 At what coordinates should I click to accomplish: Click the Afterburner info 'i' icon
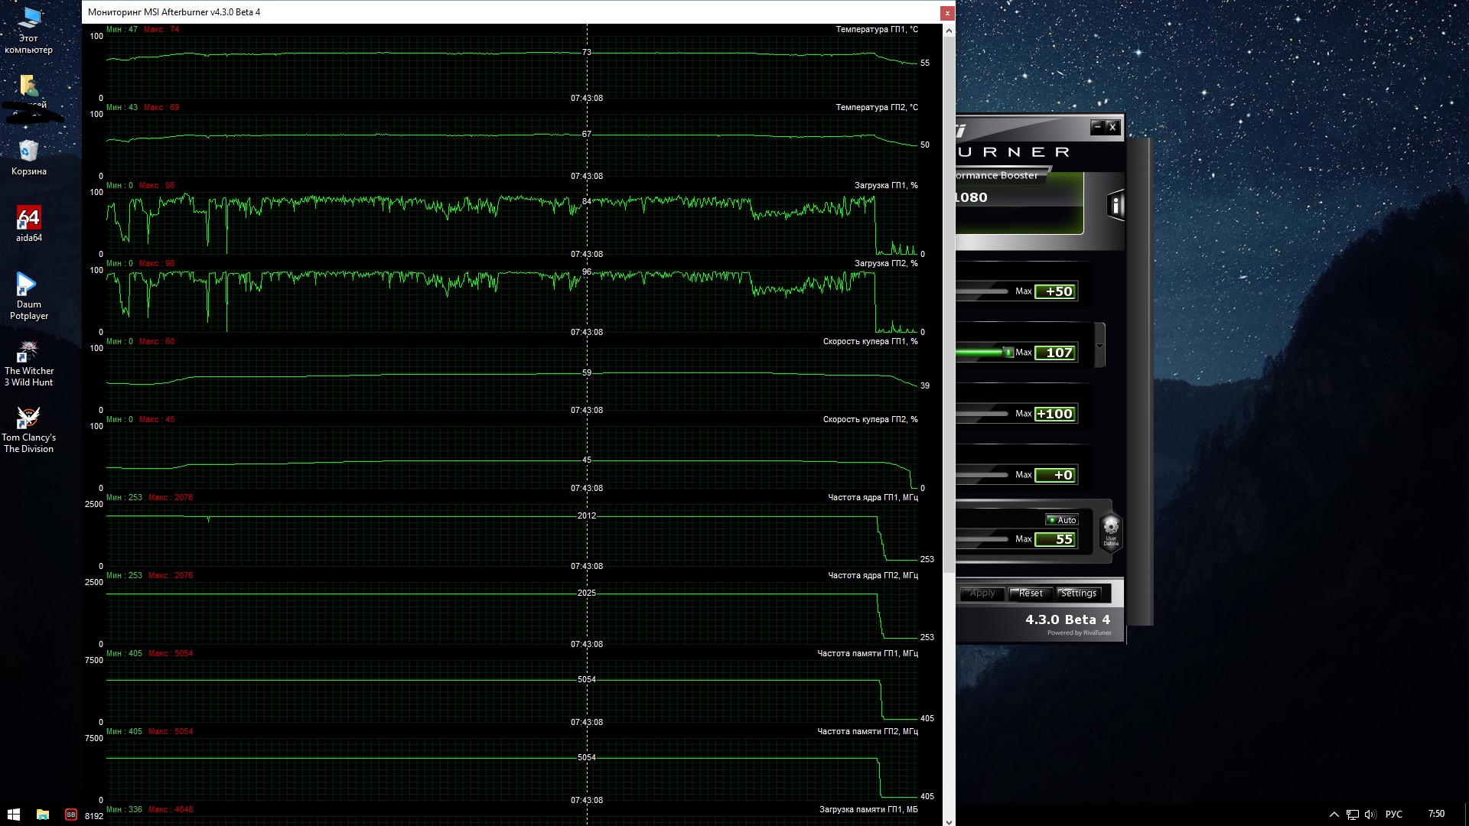tap(1116, 205)
